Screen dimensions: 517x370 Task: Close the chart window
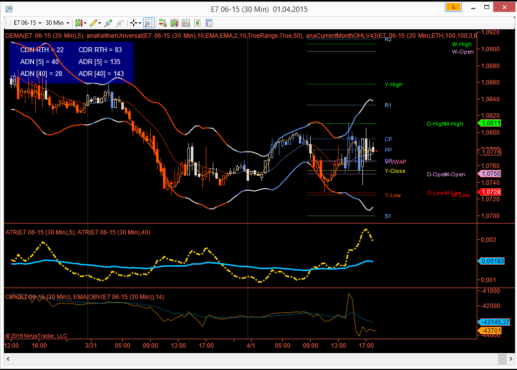coord(504,7)
